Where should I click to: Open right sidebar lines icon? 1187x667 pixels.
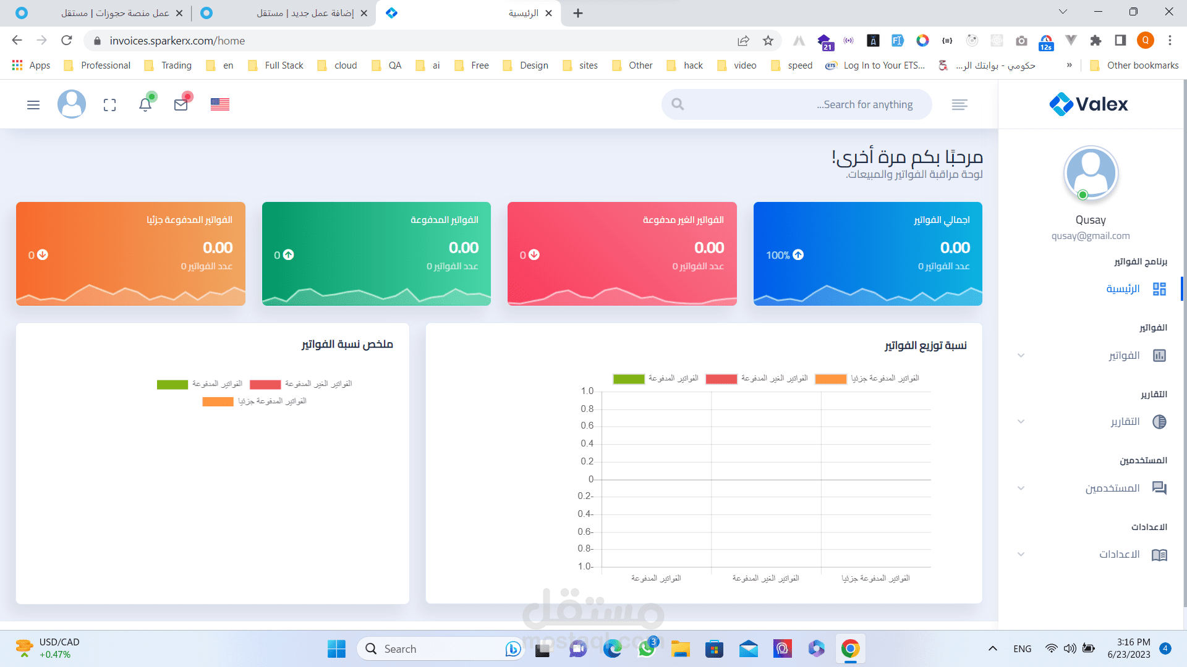coord(959,104)
